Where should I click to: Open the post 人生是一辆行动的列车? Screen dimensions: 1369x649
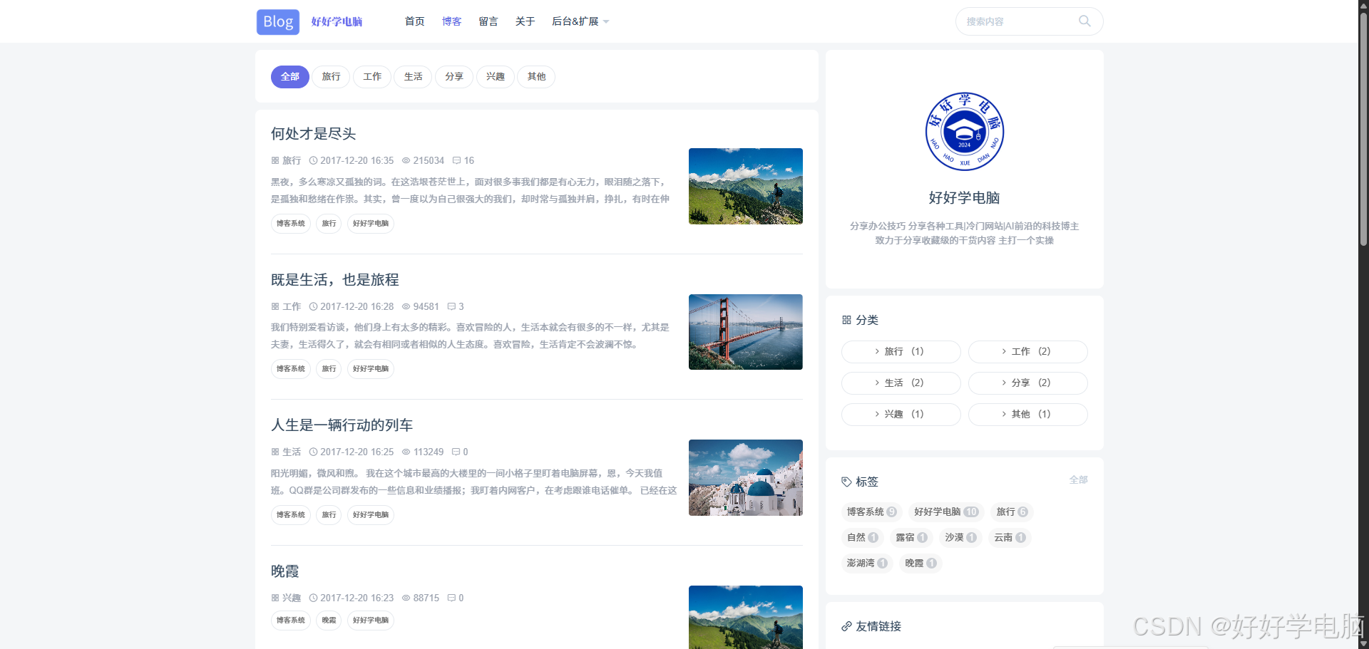pos(342,425)
